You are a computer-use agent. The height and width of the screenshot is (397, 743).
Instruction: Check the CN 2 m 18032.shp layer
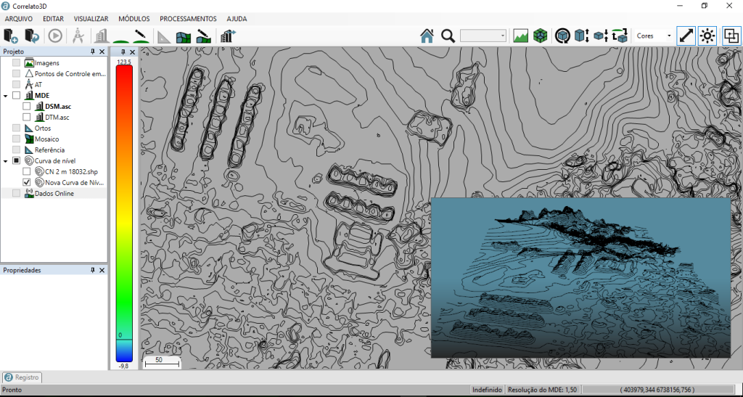[27, 172]
